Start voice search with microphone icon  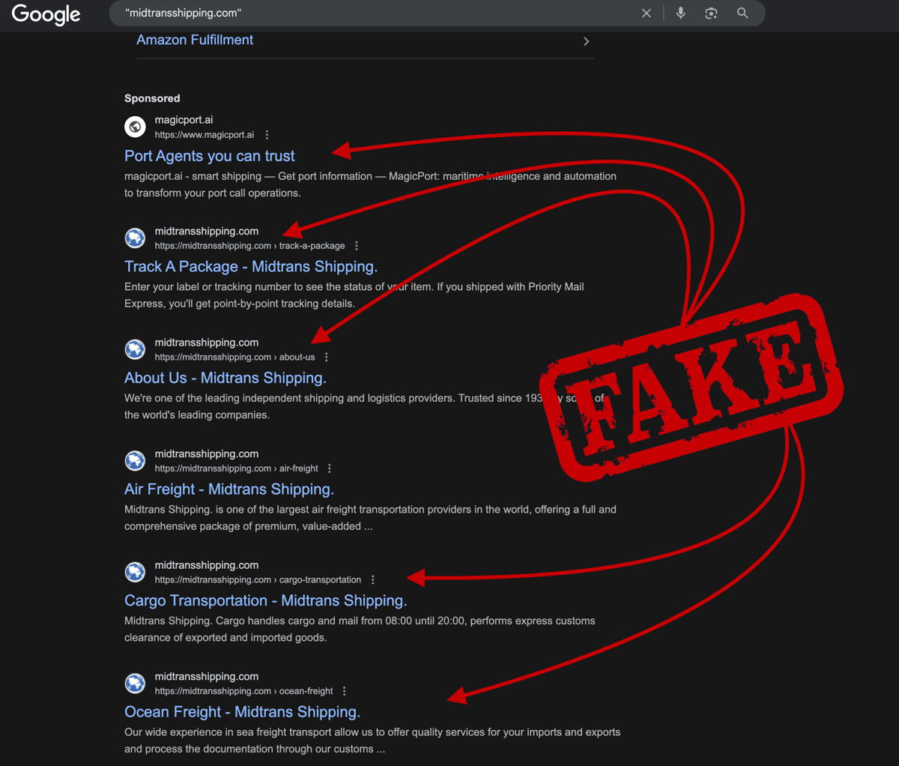[x=680, y=13]
